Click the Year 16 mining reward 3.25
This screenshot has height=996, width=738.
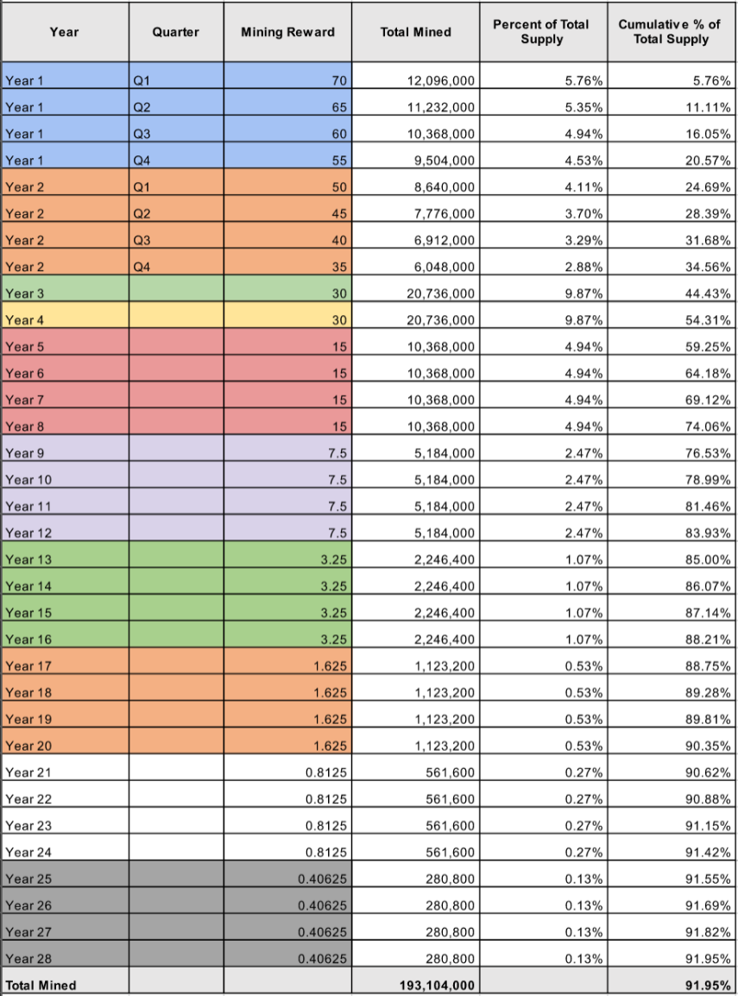(x=287, y=635)
